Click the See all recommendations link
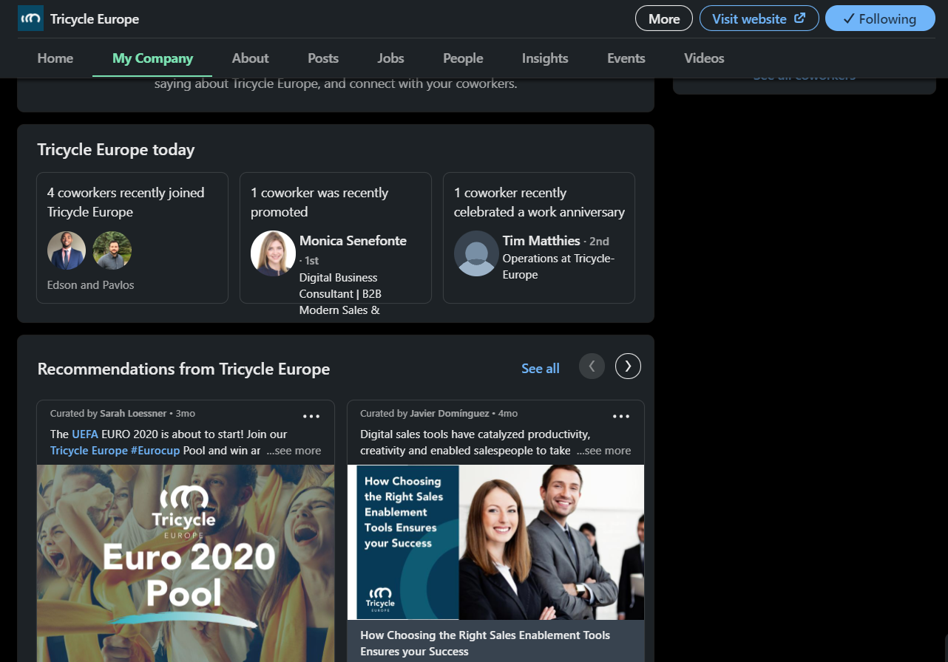The image size is (948, 662). pyautogui.click(x=540, y=368)
